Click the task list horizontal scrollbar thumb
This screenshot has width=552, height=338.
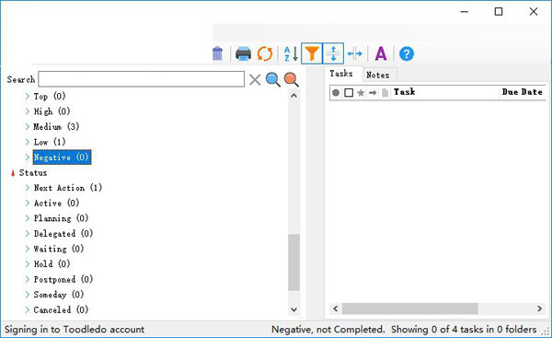[410, 309]
